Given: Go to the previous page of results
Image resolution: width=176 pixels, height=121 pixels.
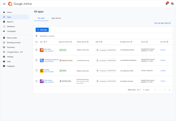Looking at the screenshot, I should coord(160,90).
